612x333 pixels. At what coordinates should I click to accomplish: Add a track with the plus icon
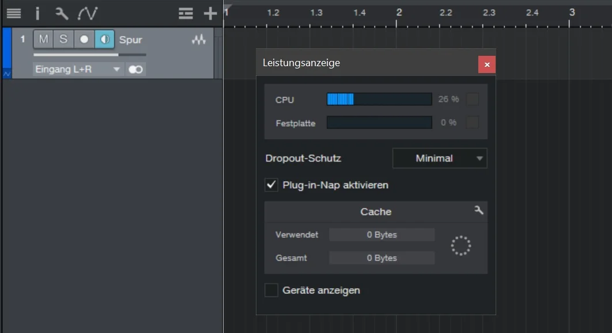210,14
